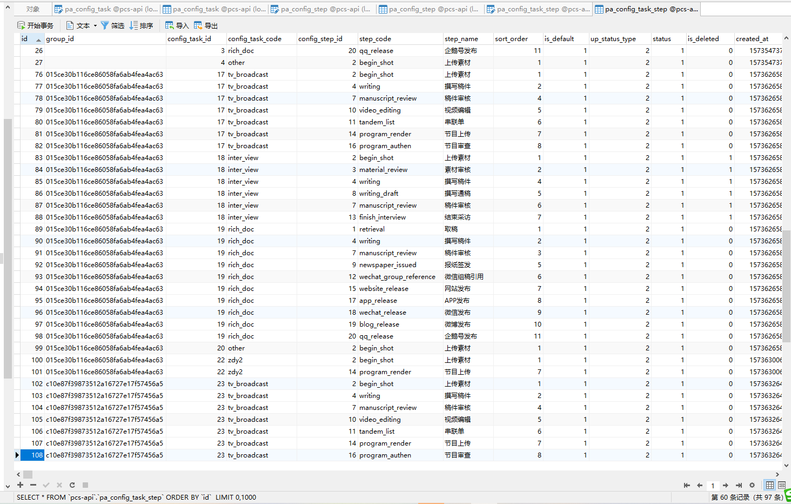Click the page number input field

(713, 485)
